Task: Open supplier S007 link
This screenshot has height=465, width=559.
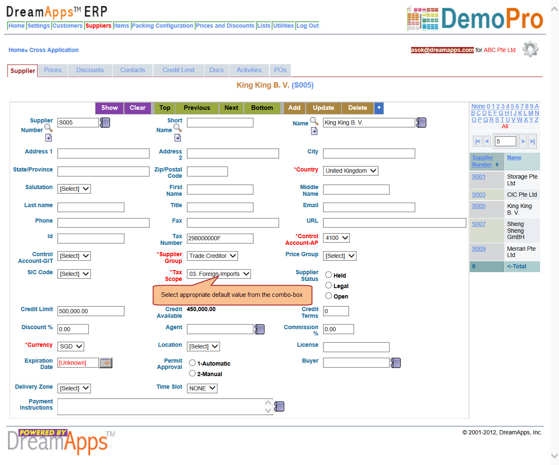Action: coord(479,224)
